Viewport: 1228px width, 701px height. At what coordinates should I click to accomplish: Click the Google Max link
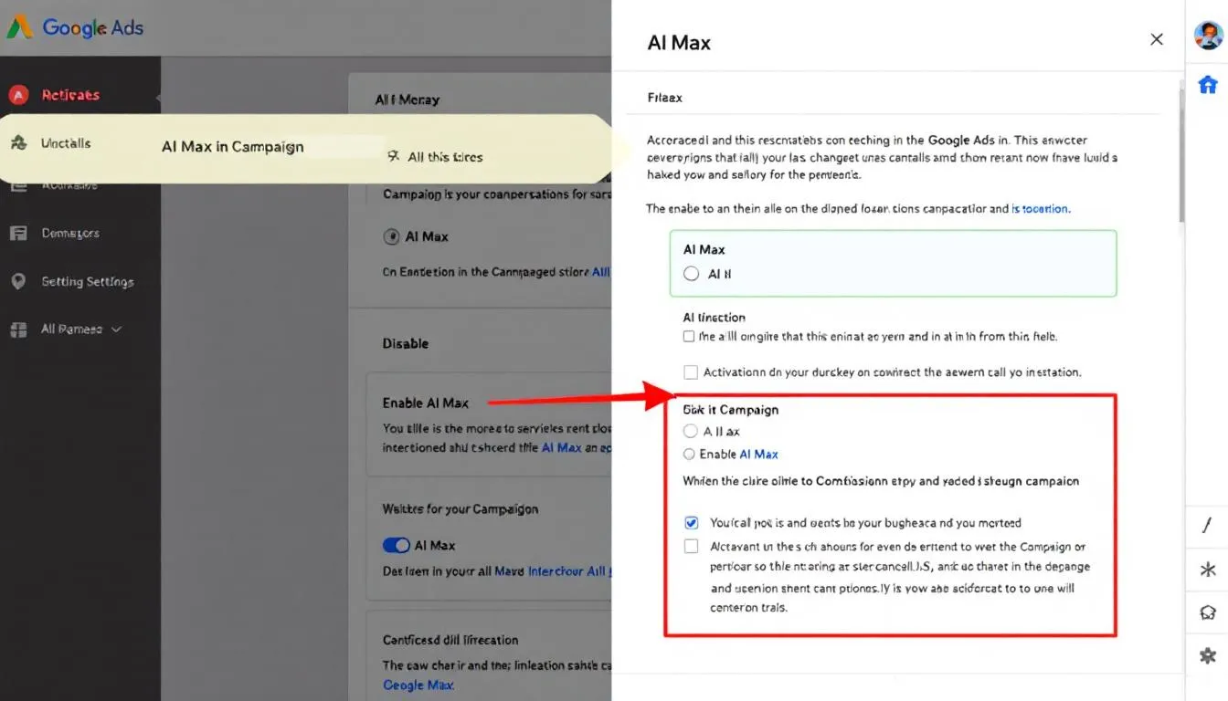(x=418, y=685)
